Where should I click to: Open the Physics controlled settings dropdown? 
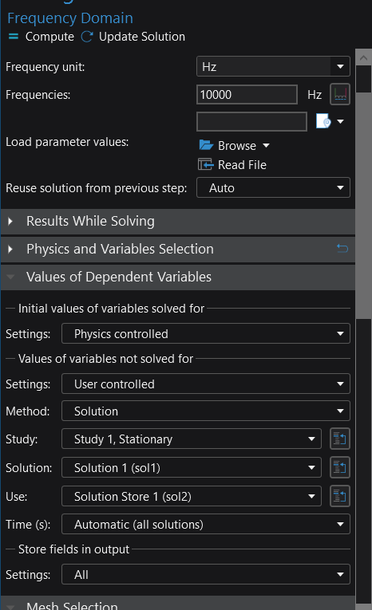point(206,334)
